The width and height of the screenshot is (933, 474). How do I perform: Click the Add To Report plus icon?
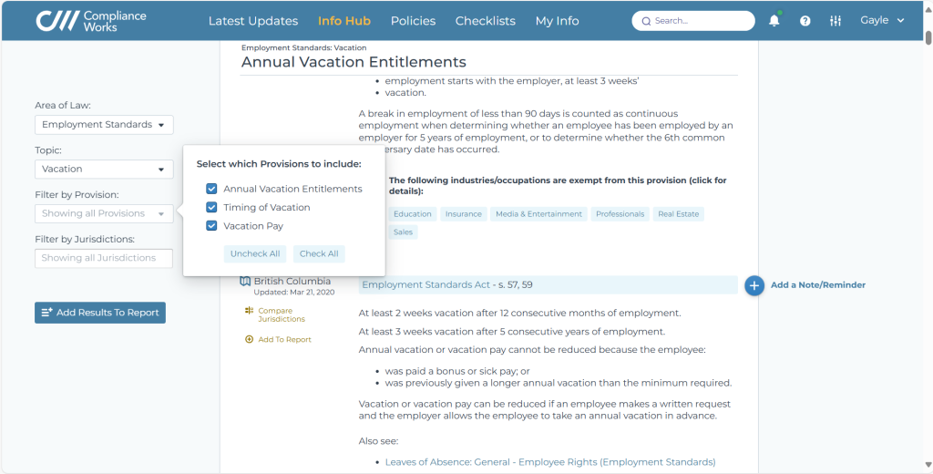[x=250, y=339]
